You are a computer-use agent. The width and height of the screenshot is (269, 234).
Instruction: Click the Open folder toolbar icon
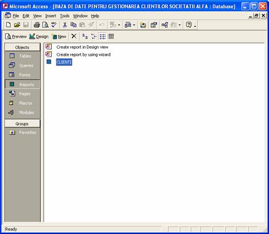(17, 25)
